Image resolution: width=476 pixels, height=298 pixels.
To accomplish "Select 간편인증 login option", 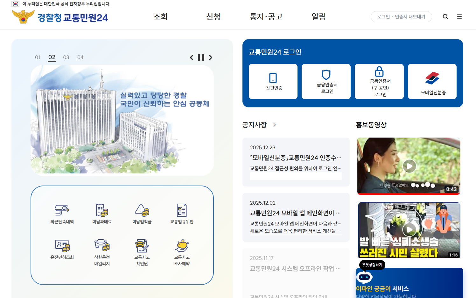I will [x=273, y=81].
